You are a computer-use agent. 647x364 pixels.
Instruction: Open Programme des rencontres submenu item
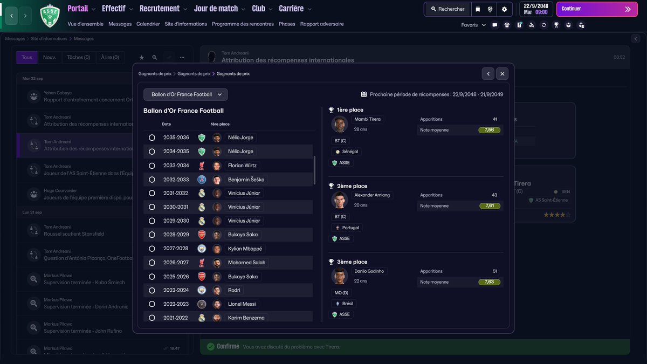pyautogui.click(x=243, y=24)
